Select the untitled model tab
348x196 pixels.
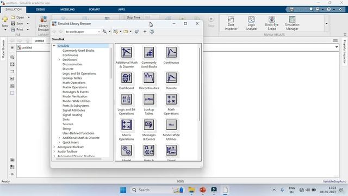pos(39,41)
